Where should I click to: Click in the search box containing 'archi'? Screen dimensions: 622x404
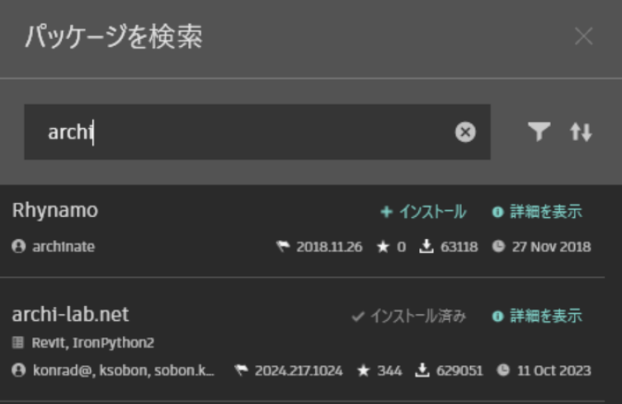(247, 132)
